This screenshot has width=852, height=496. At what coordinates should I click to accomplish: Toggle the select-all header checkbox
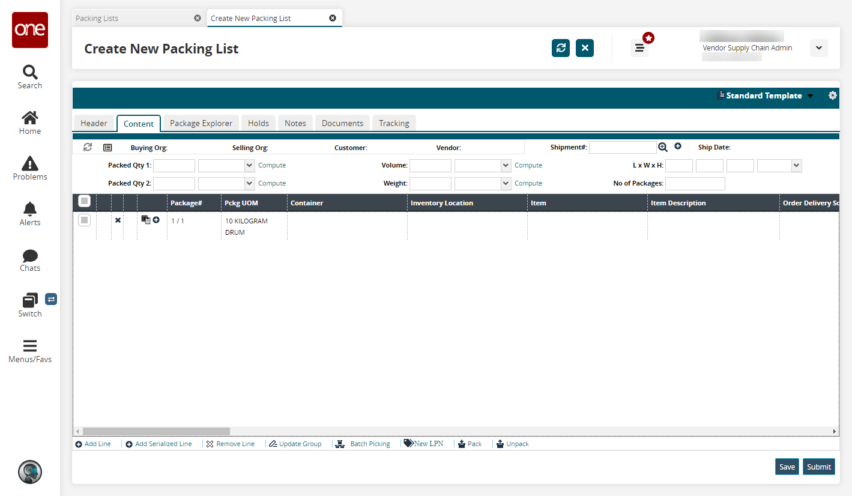pyautogui.click(x=85, y=202)
